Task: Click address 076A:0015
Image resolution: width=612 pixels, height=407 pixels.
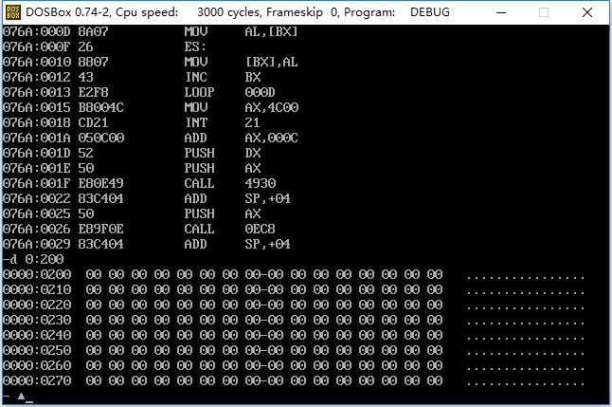Action: (37, 107)
